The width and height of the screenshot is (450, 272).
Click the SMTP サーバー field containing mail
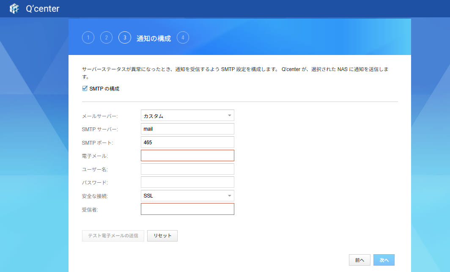click(x=187, y=129)
